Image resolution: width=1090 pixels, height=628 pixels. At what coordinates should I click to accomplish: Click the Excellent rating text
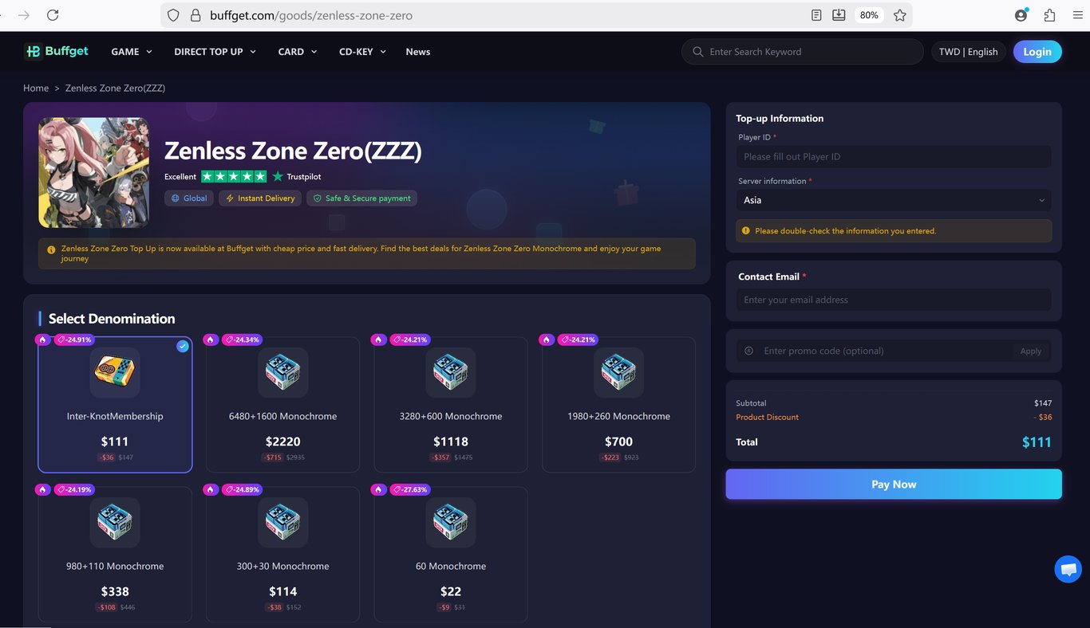coord(180,176)
